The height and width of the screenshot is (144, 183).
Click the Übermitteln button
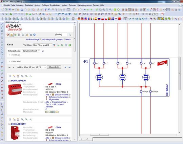(x=54, y=67)
